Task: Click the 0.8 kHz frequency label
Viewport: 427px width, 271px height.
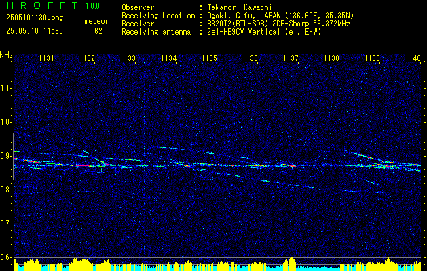Action: [5, 190]
